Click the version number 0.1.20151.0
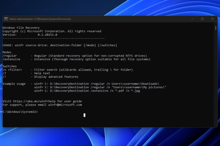This screenshot has width=220, height=146. click(x=47, y=35)
